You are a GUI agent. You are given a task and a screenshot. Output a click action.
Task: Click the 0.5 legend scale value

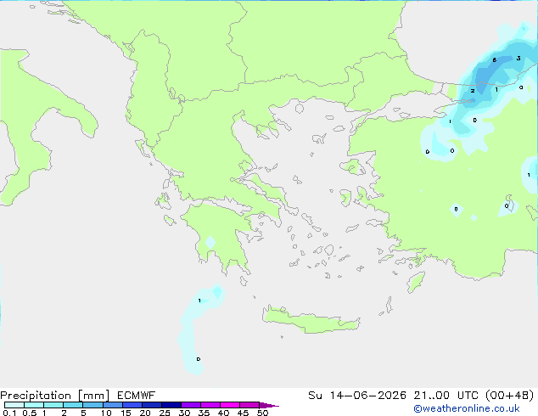coord(30,413)
